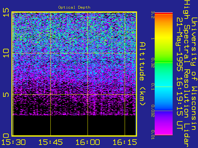The image size is (198, 148).
Task: Select the 0 altitude axis label
Action: click(x=6, y=136)
